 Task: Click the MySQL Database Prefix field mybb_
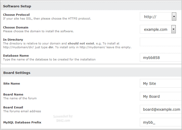[161, 122]
